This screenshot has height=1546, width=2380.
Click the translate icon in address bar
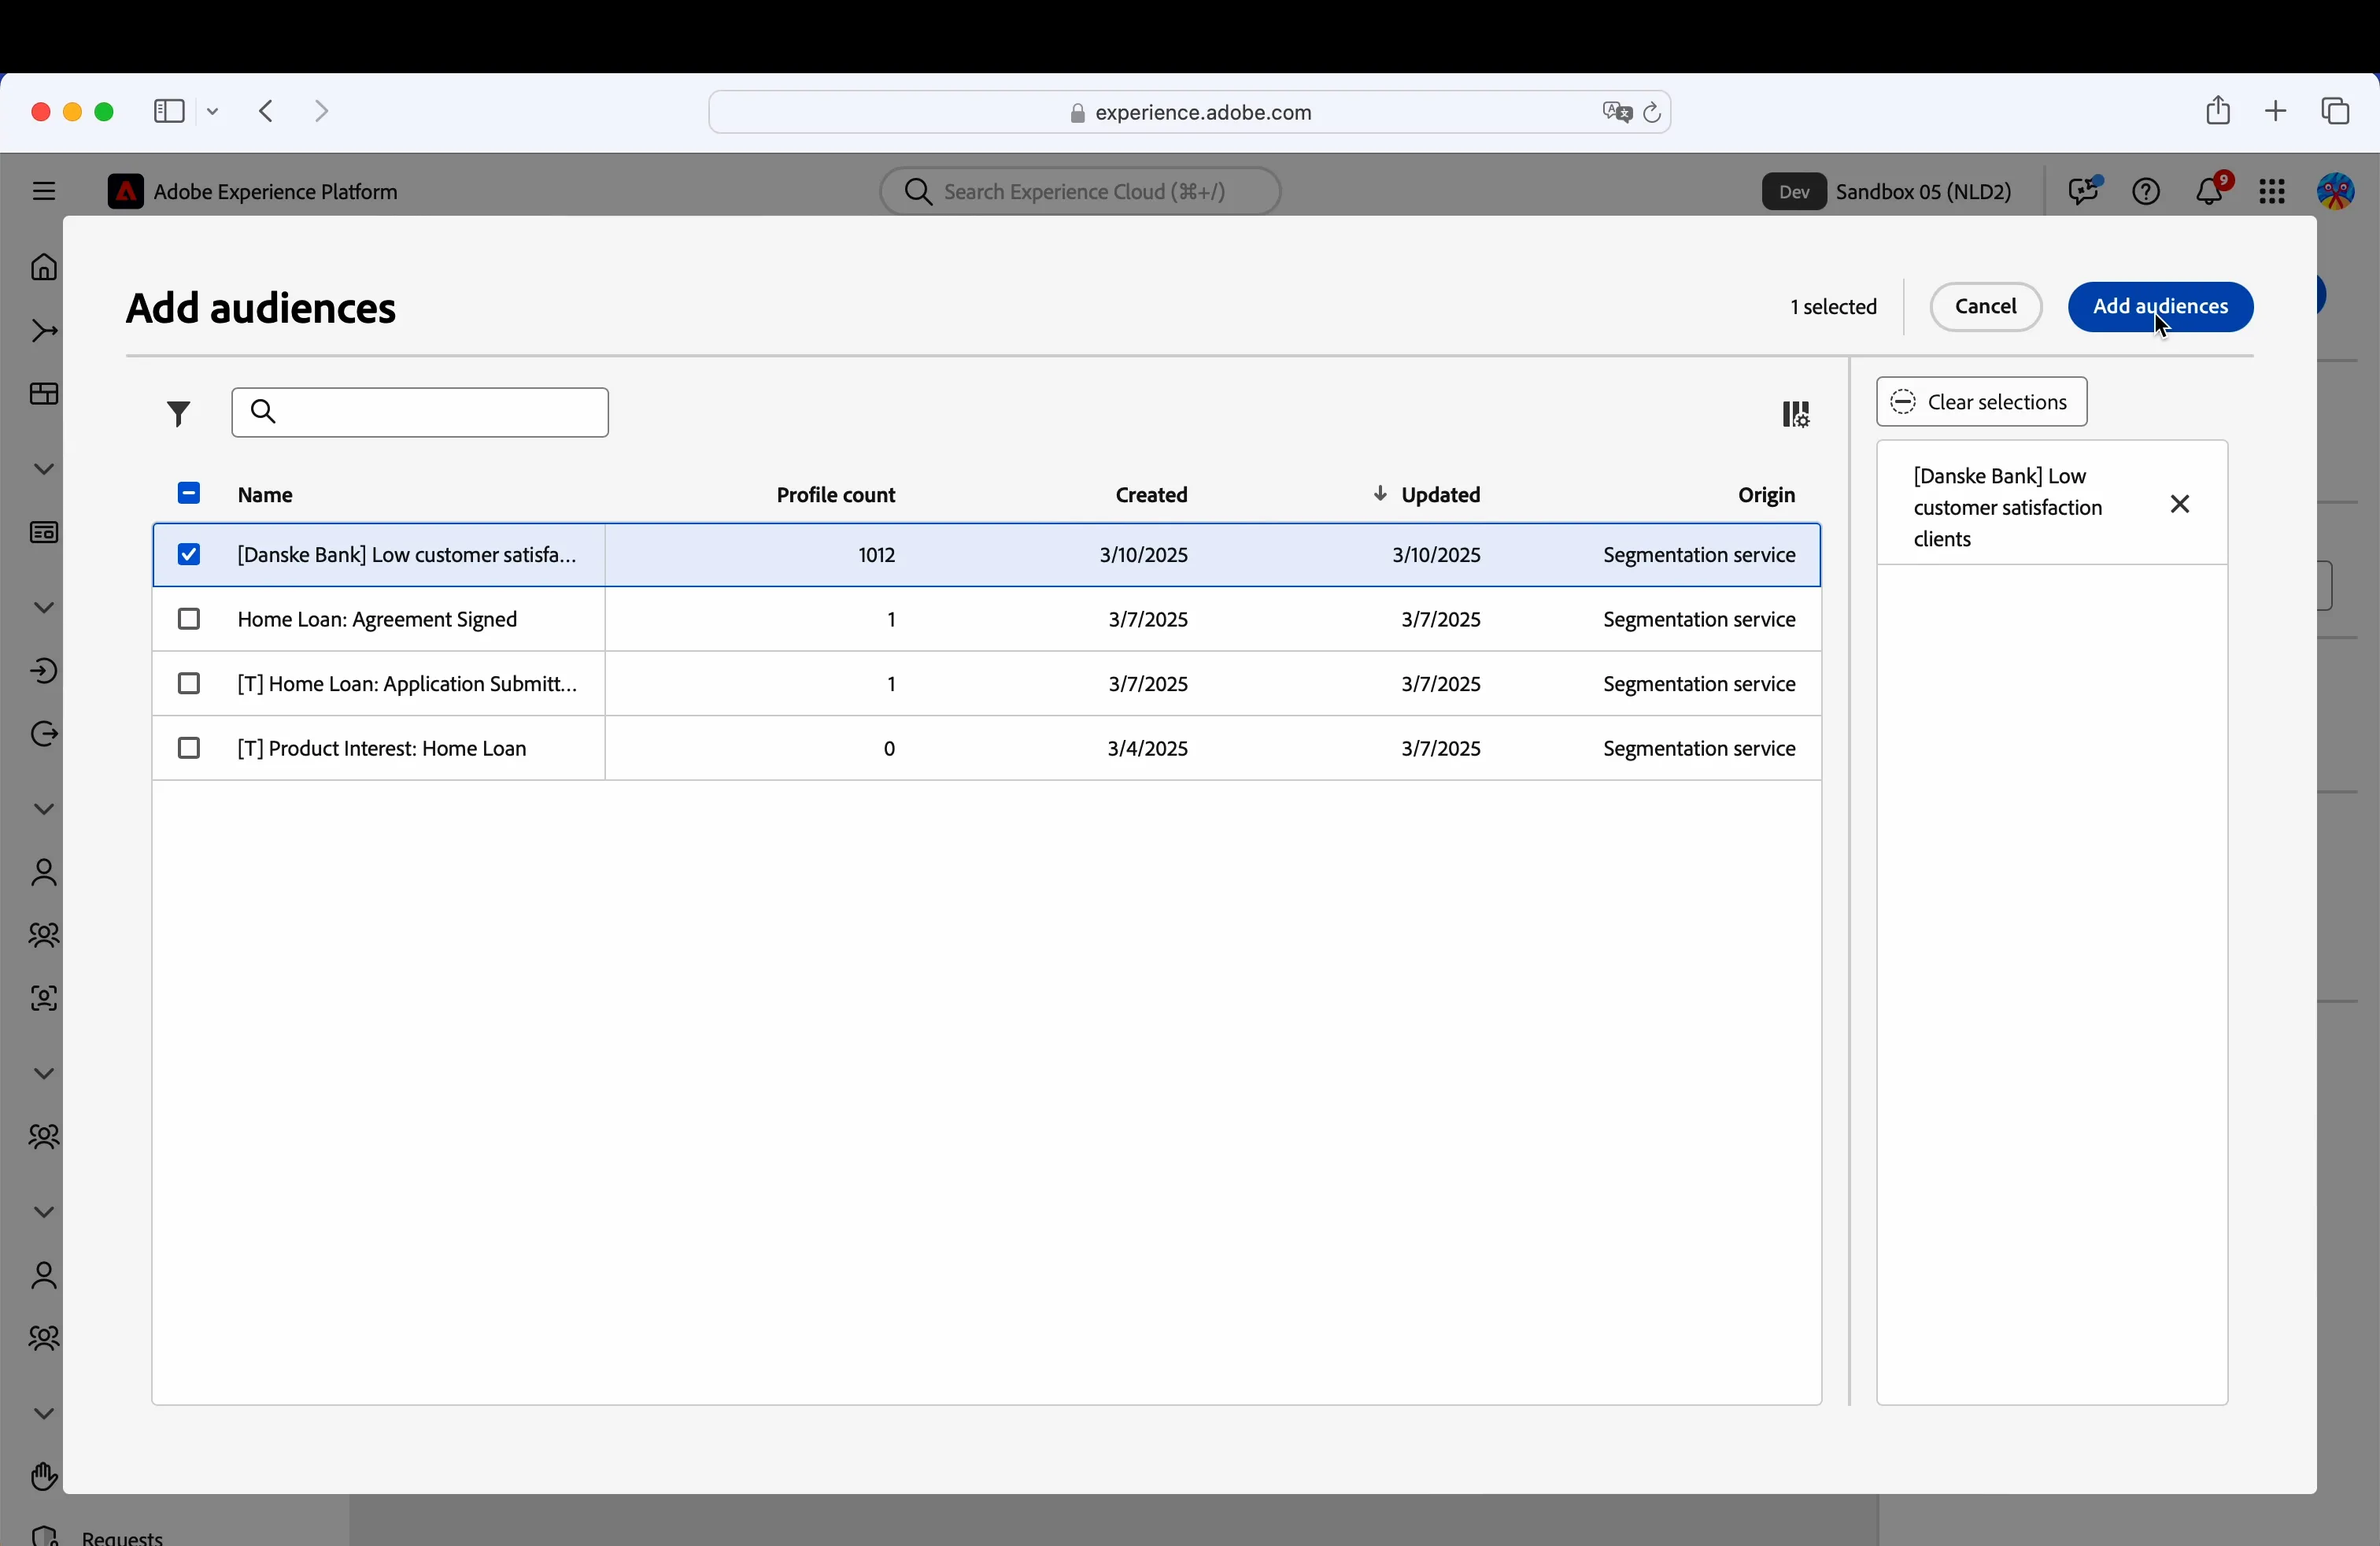point(1616,113)
